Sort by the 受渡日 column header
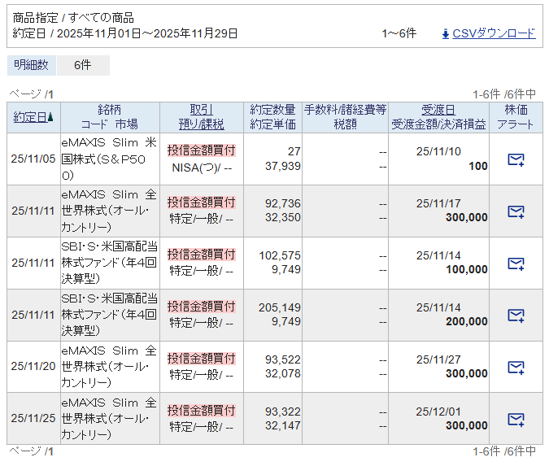 coord(438,110)
